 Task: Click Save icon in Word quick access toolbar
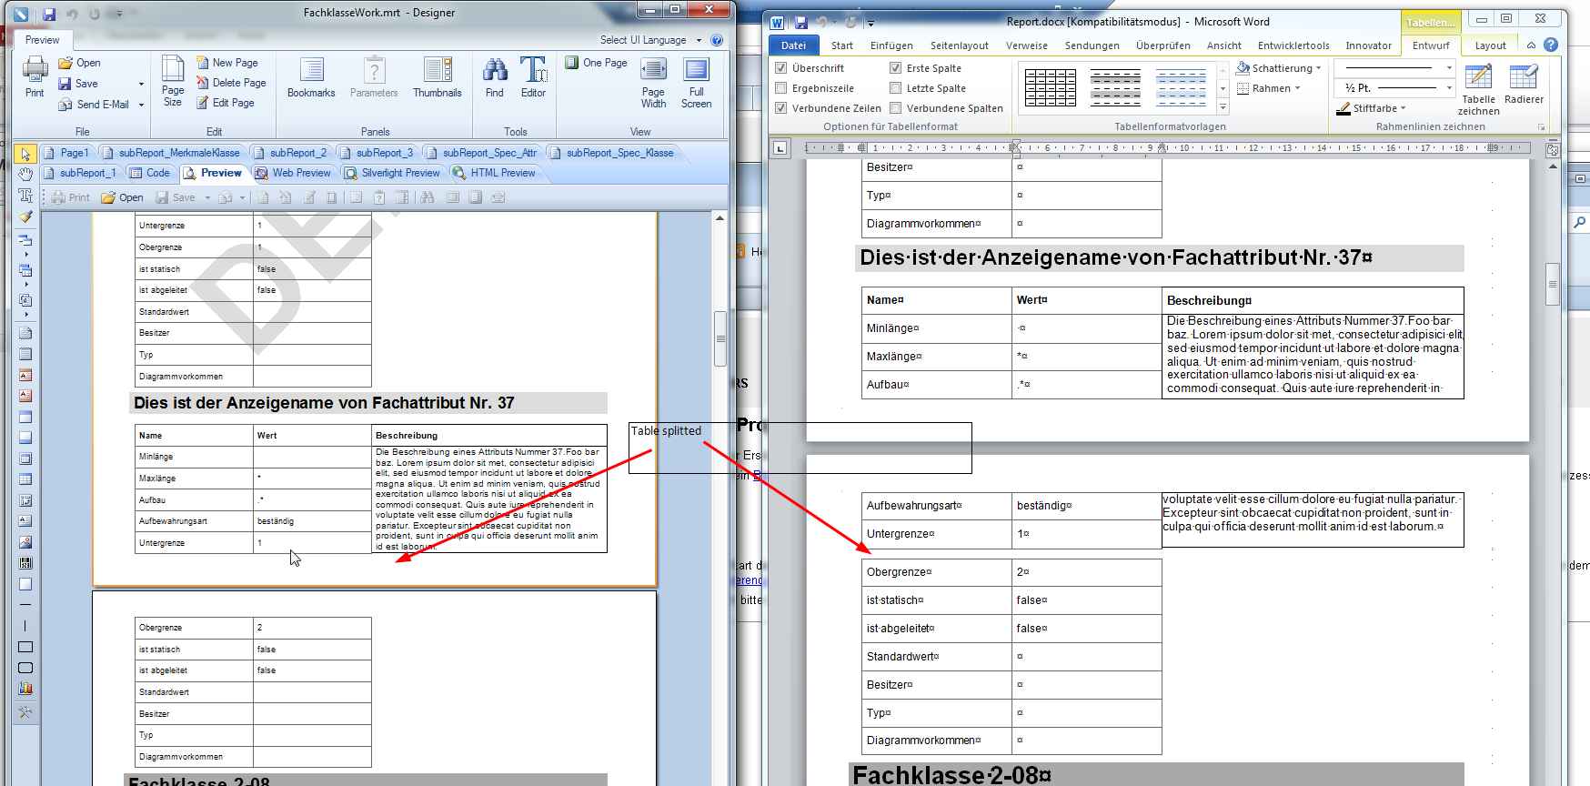click(800, 22)
